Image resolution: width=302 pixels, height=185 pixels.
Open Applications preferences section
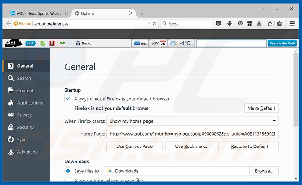(x=26, y=103)
